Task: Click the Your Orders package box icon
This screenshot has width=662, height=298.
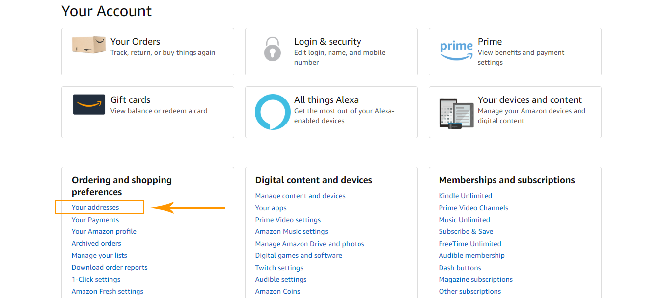Action: coord(88,45)
